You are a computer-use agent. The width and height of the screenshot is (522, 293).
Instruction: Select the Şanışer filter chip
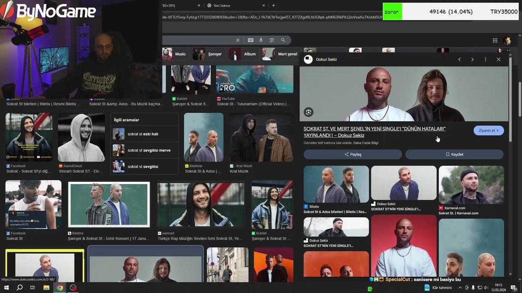coord(208,54)
